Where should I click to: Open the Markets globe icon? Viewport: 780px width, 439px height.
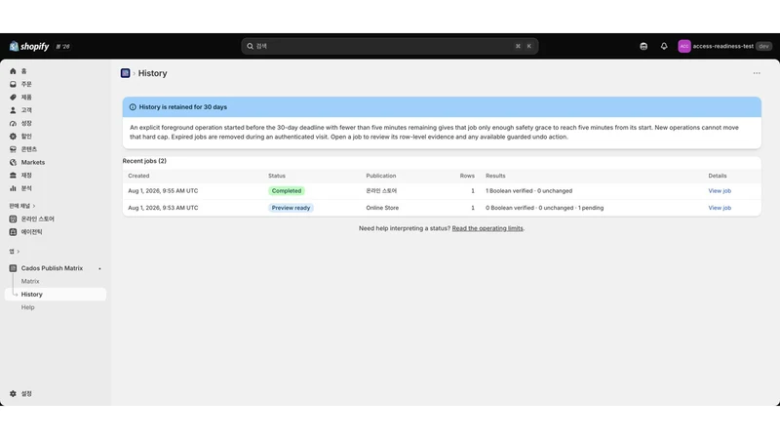(x=13, y=162)
